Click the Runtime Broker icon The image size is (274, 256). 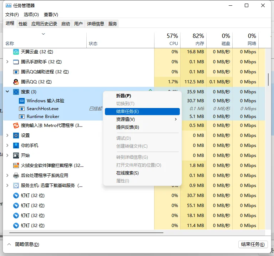click(22, 117)
